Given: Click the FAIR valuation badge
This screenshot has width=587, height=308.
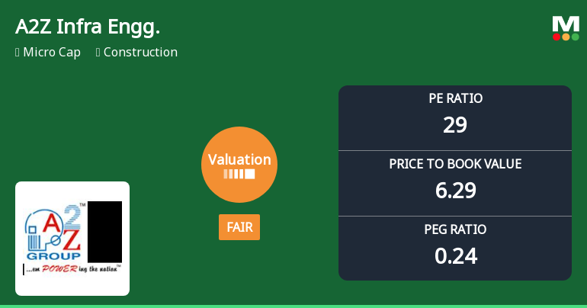Looking at the screenshot, I should tap(239, 227).
